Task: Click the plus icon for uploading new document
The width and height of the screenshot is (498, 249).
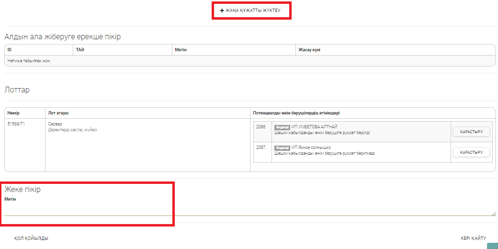Action: [222, 11]
